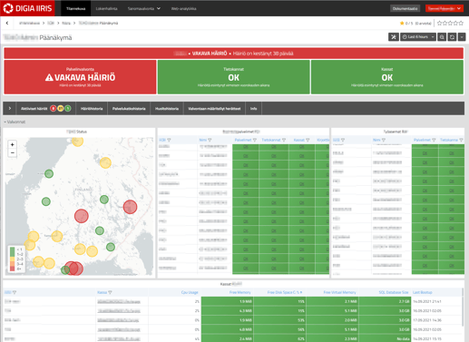Rate the view with the fifth star
Screen dimensions: 469x342
click(x=461, y=23)
